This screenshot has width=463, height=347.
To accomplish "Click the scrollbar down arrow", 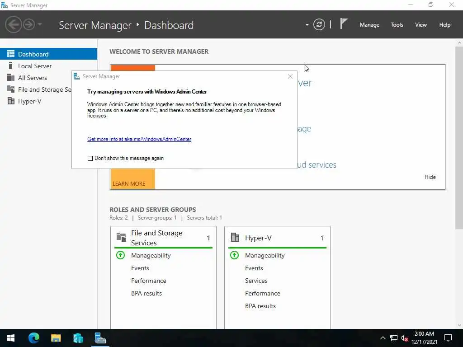I will pyautogui.click(x=459, y=325).
